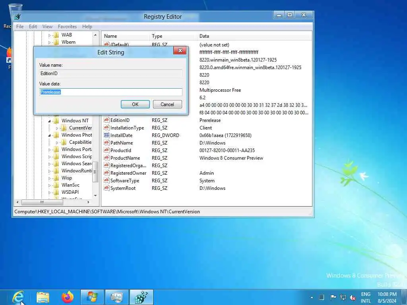
Task: Sort values by the Data column header
Action: (254, 36)
